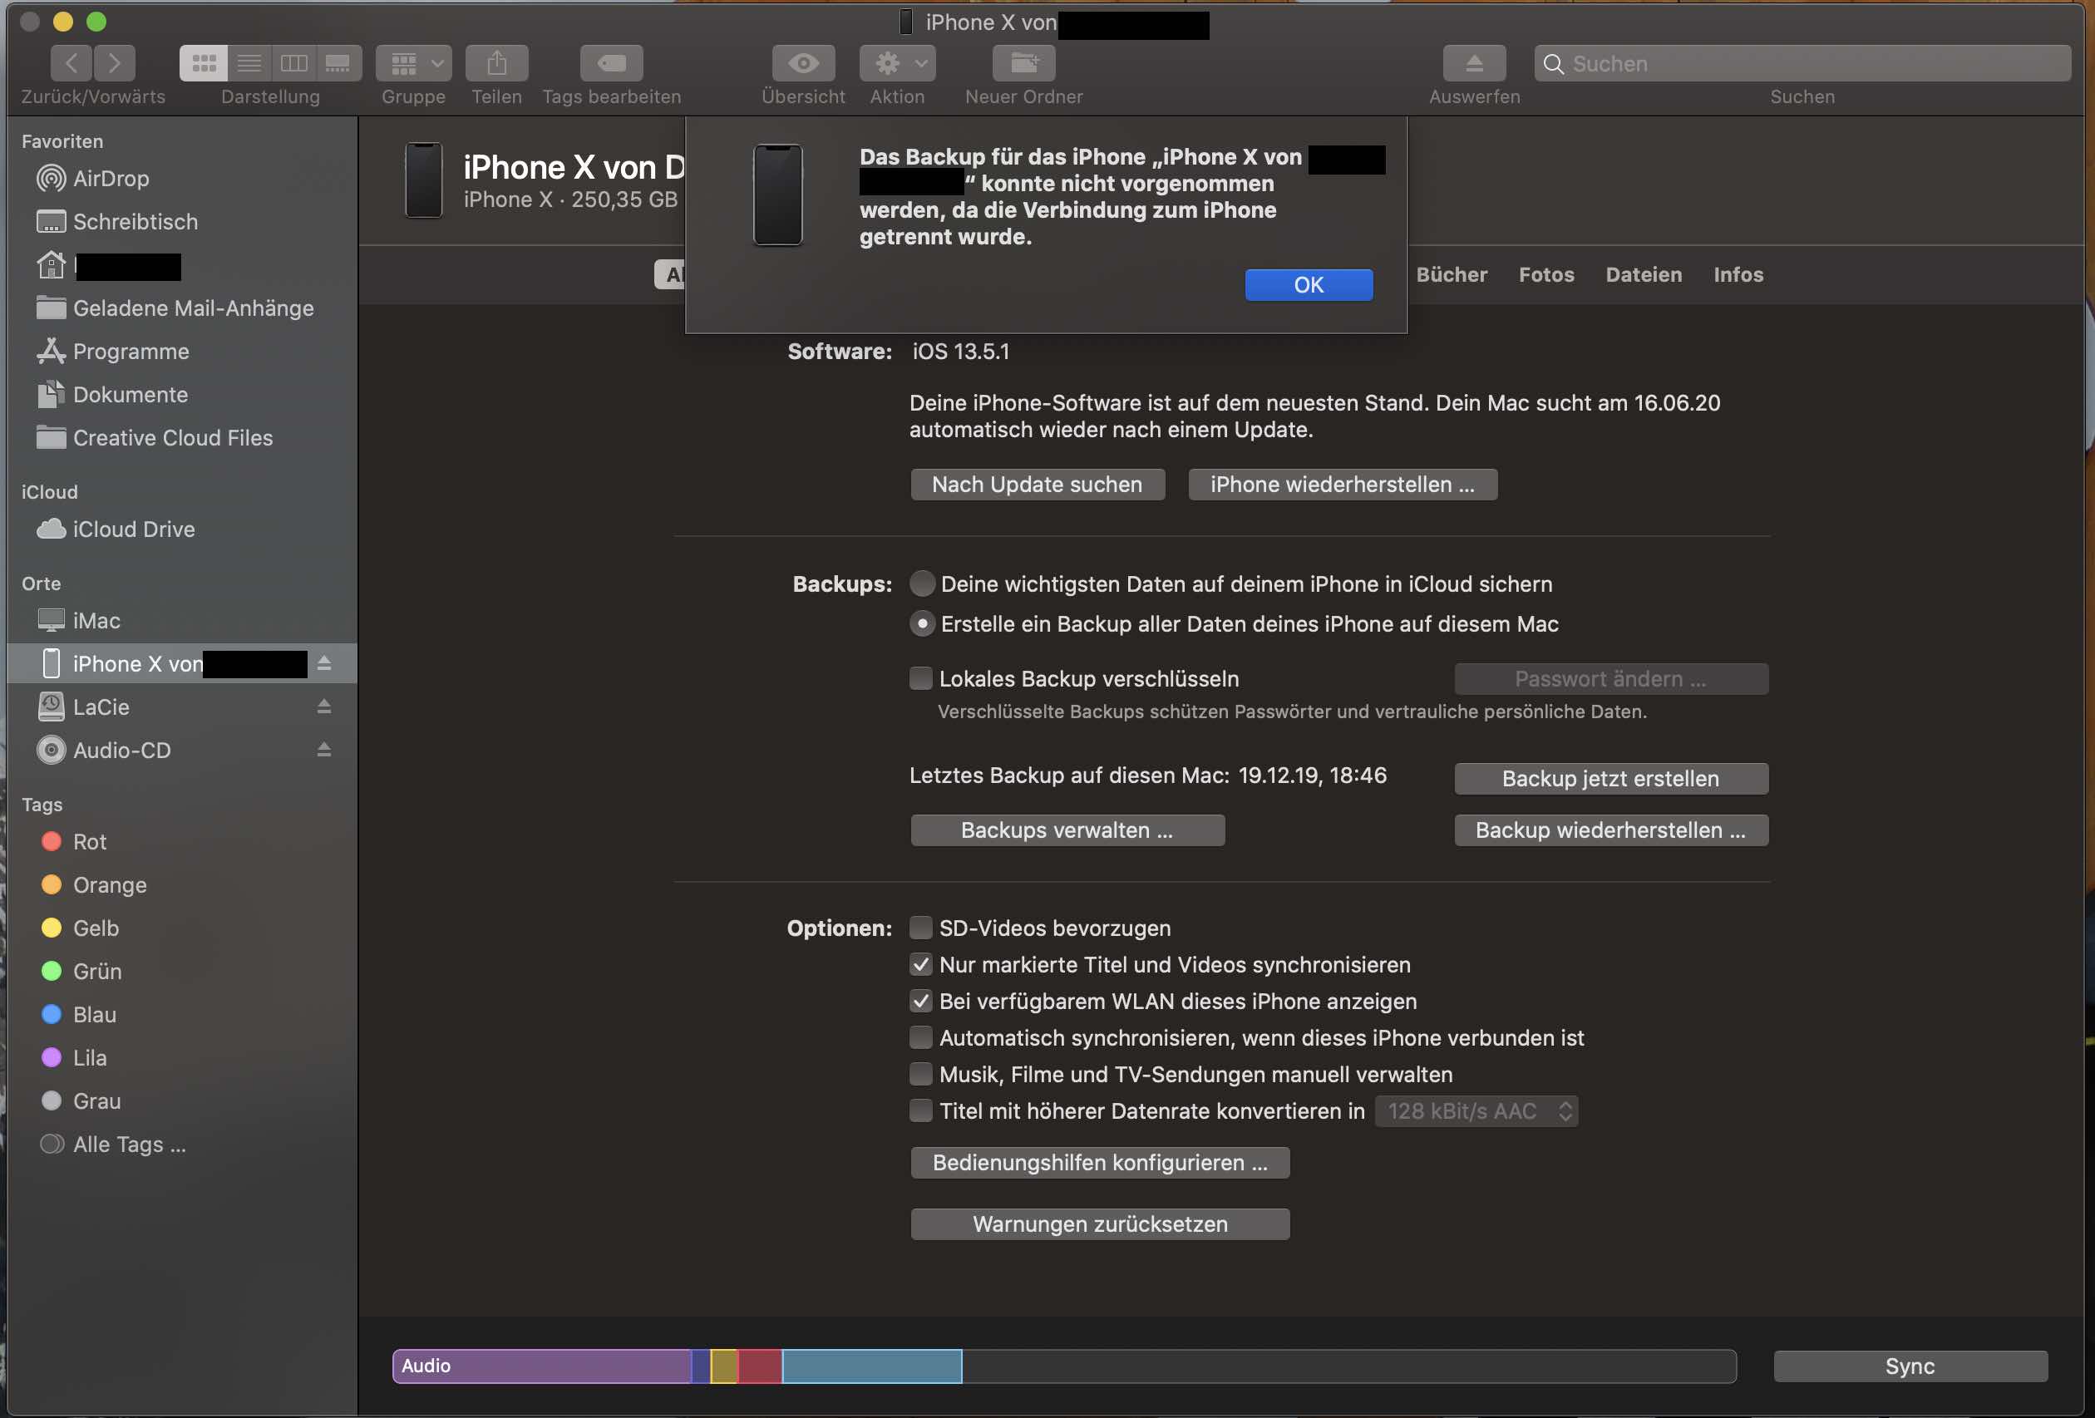Eject the LaCie drive
2095x1418 pixels.
pyautogui.click(x=323, y=707)
